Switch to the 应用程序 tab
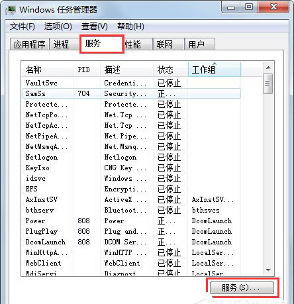The width and height of the screenshot is (294, 304). point(30,44)
